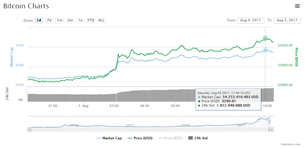The height and width of the screenshot is (148, 307).
Task: Click the navigator range handle near 2017
Action: point(269,122)
